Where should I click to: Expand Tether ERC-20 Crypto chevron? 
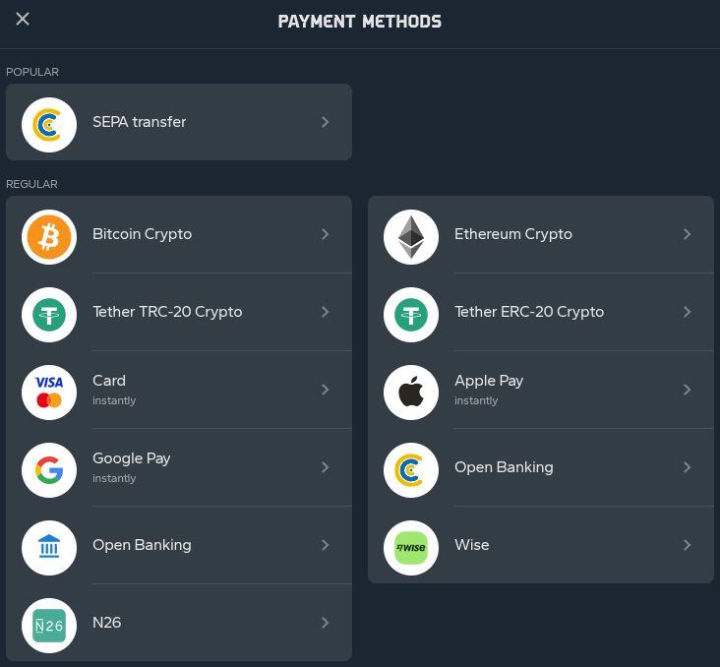coord(687,312)
